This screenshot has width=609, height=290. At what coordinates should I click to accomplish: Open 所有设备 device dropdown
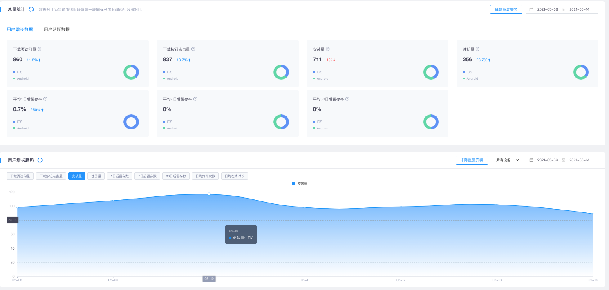point(507,160)
